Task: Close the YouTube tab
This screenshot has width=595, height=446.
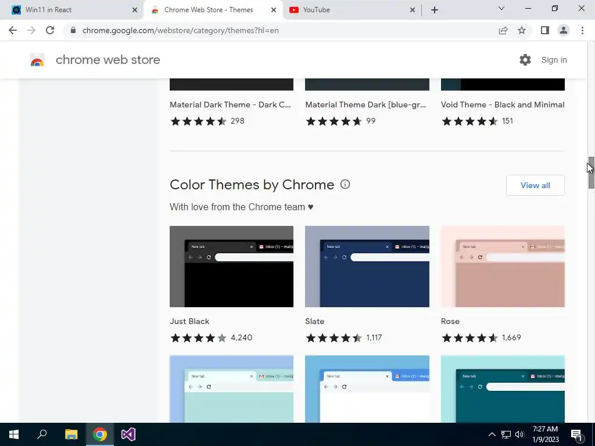Action: click(x=413, y=10)
